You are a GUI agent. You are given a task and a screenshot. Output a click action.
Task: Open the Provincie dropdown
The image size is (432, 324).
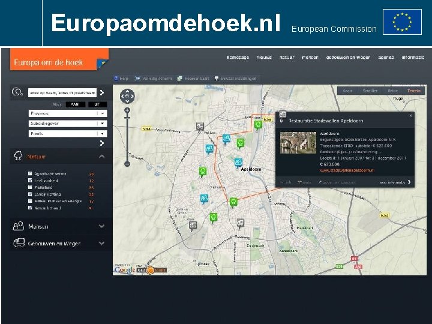pos(68,113)
